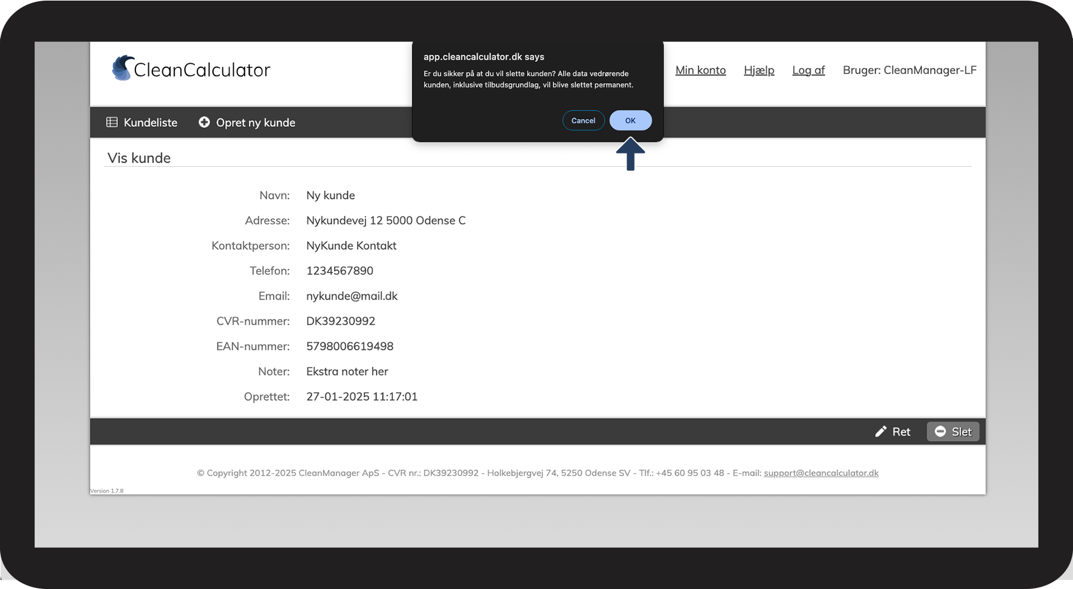The image size is (1073, 589).
Task: Click the CVR-nummer value DK39230992
Action: point(341,321)
